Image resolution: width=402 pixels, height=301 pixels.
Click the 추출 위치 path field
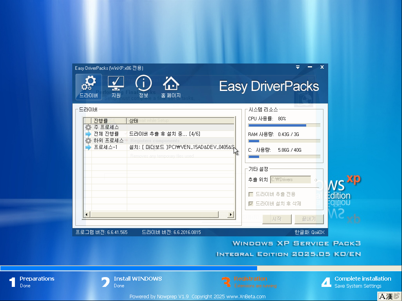pyautogui.click(x=291, y=180)
